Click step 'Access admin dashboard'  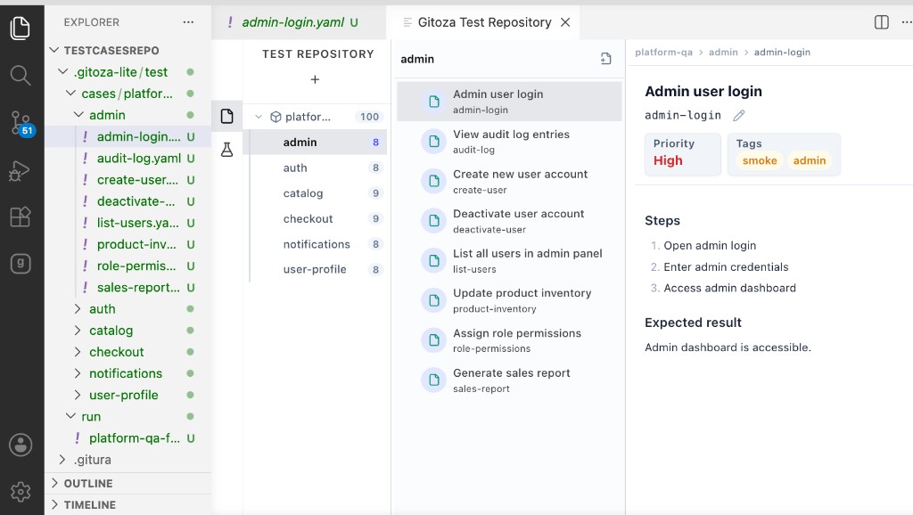729,288
